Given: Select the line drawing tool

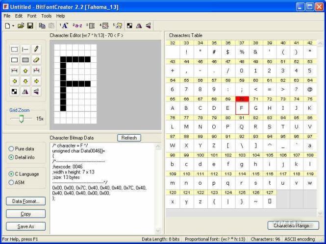Looking at the screenshot, I should (25, 49).
